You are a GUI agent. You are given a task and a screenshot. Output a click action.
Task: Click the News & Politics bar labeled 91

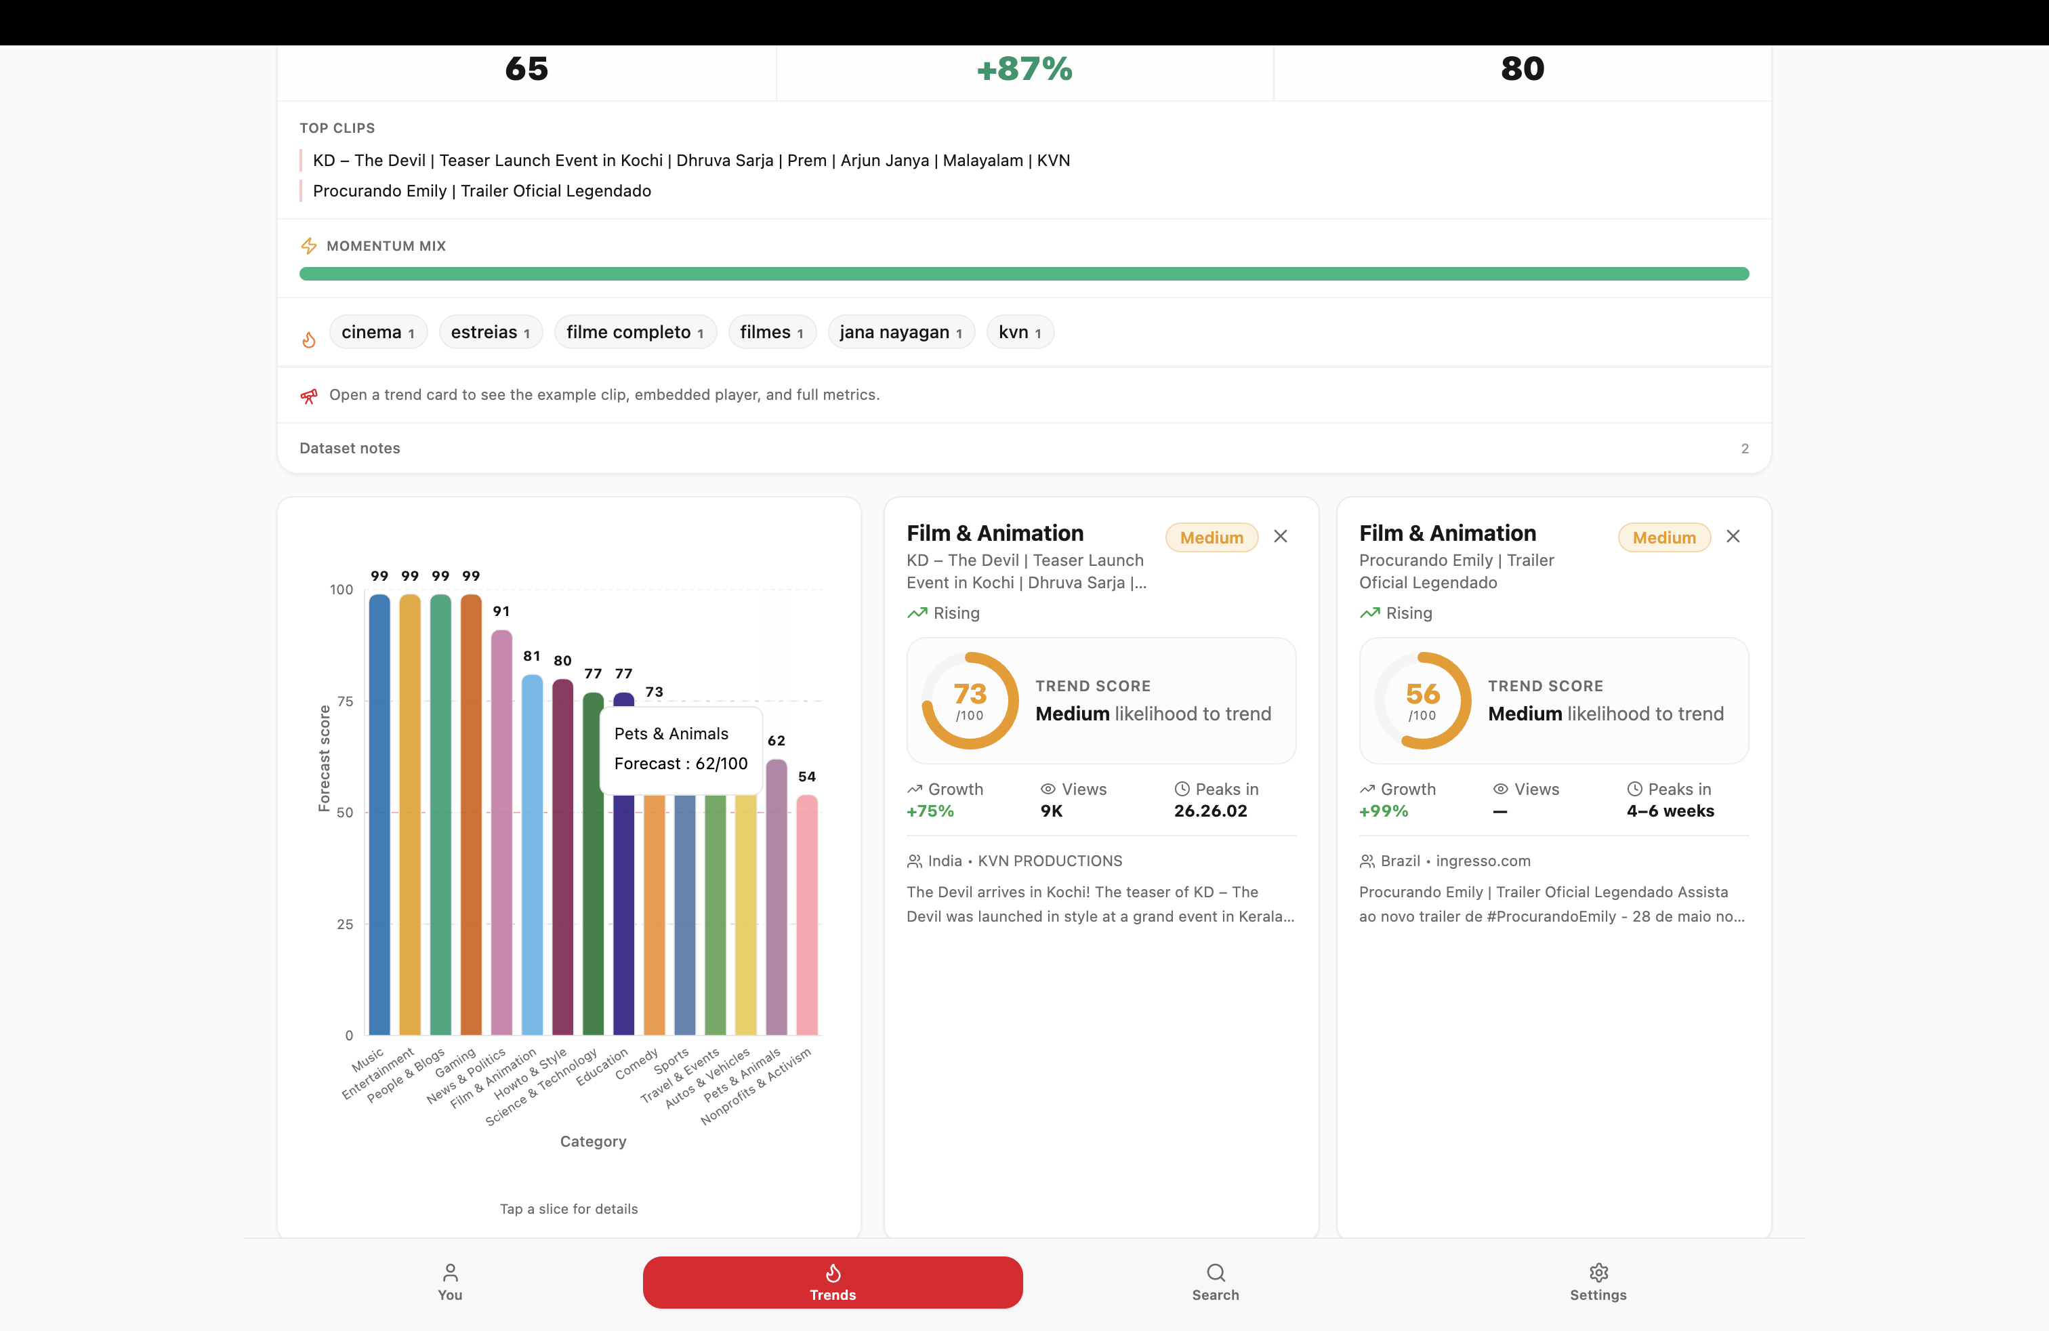tap(502, 832)
